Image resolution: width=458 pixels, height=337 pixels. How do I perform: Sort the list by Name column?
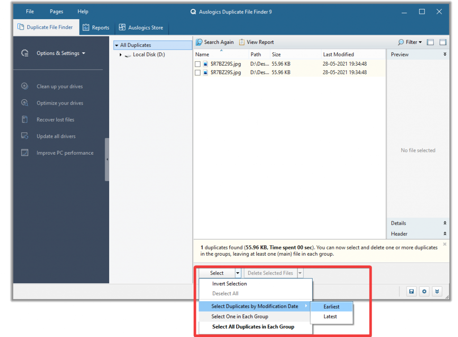221,54
